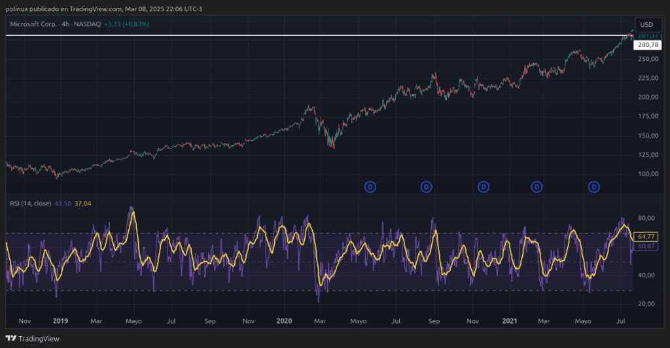Click the TradingView logo at the bottom
The image size is (670, 348).
pyautogui.click(x=33, y=339)
